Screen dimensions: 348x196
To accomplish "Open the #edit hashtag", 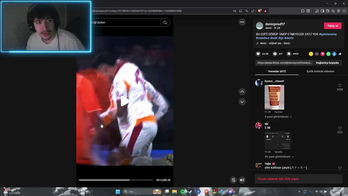I will pos(274,38).
